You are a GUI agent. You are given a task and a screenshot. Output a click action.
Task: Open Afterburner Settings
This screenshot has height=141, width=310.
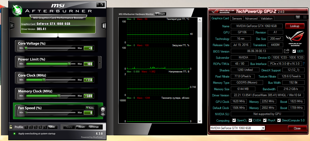pyautogui.click(x=94, y=127)
